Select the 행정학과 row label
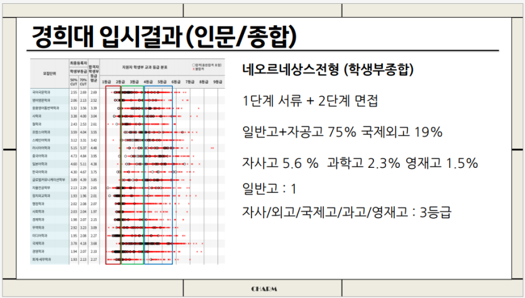This screenshot has width=525, height=298. [x=38, y=204]
